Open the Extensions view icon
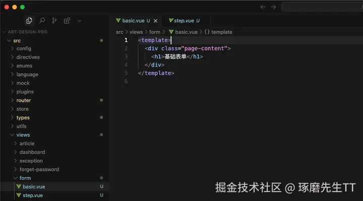 point(67,21)
